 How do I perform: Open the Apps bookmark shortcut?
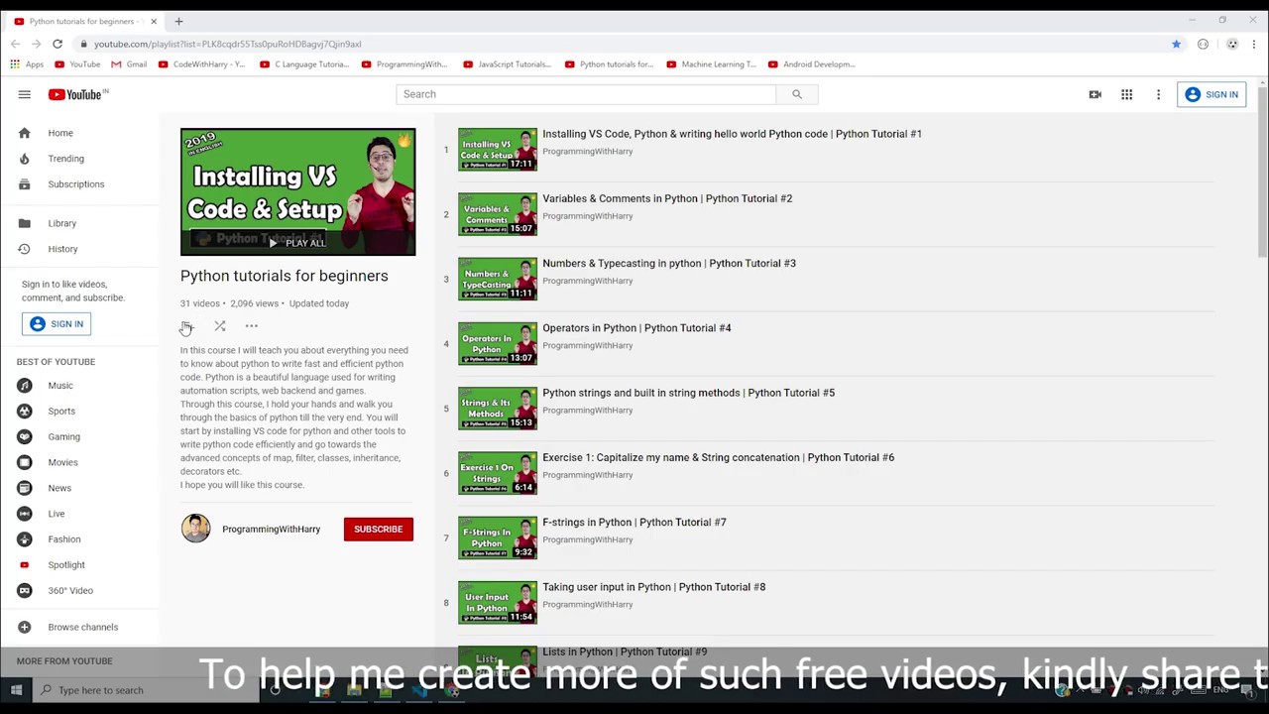coord(27,64)
